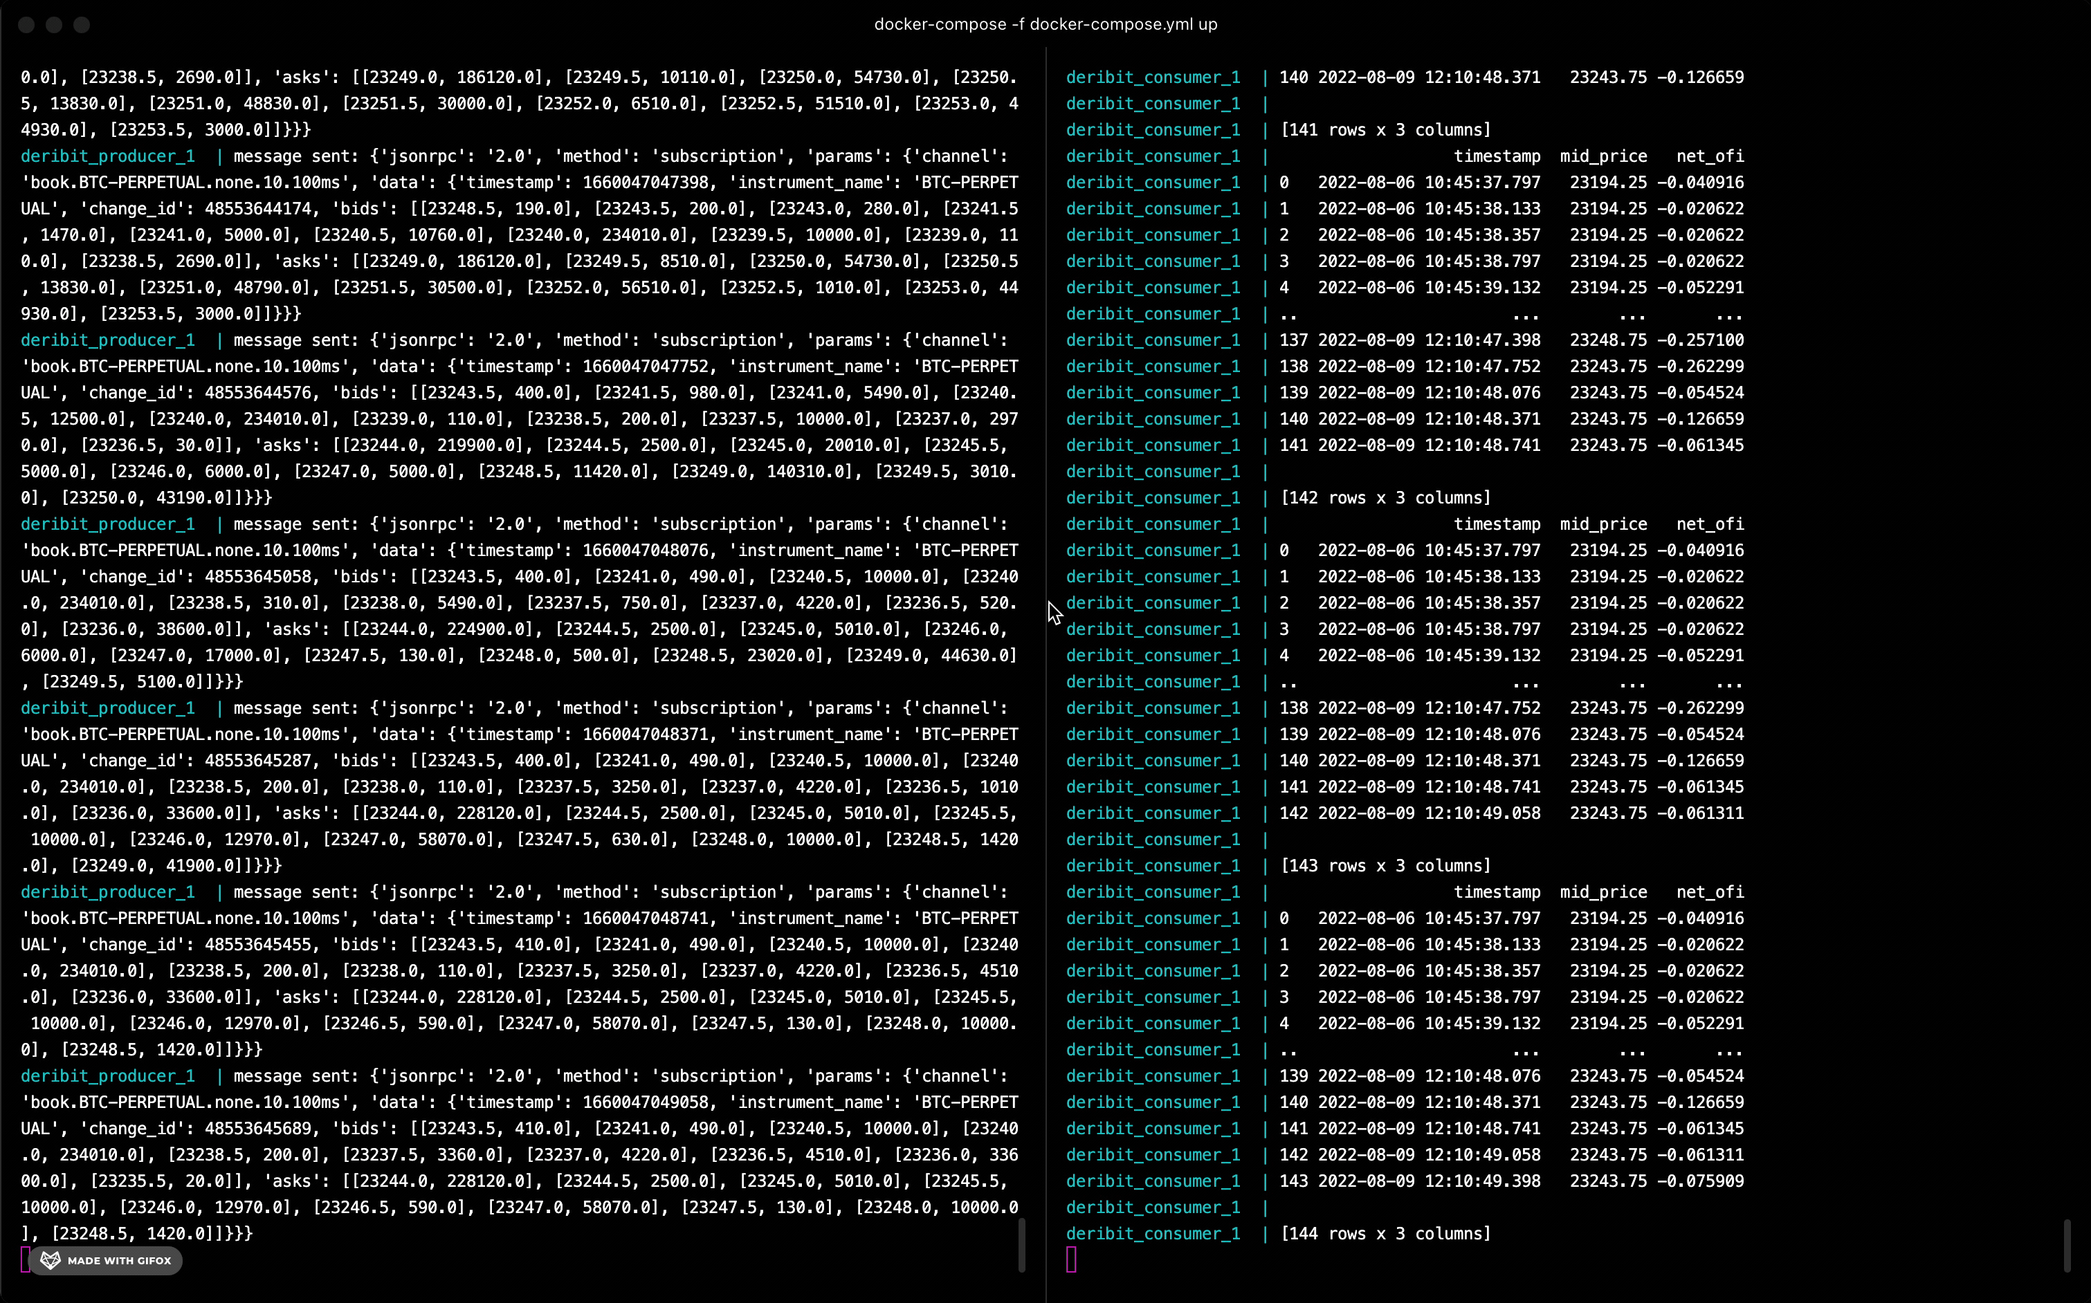2091x1303 pixels.
Task: Click the MADE WITH GIFOX badge text
Action: (119, 1261)
